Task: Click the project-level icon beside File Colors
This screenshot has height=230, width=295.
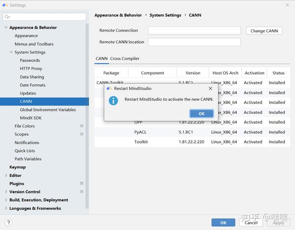Action: [82, 126]
